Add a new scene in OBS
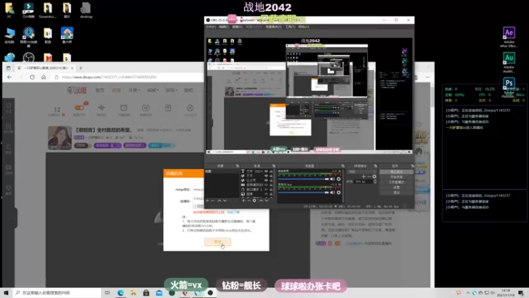The height and width of the screenshot is (298, 529). pos(207,201)
